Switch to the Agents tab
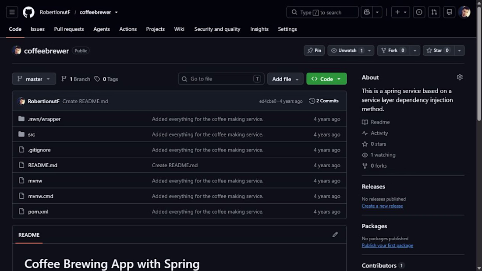482x271 pixels. tap(102, 29)
